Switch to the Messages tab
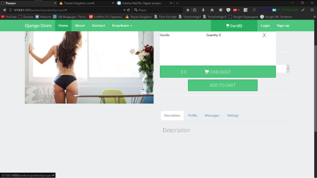 coord(212,116)
